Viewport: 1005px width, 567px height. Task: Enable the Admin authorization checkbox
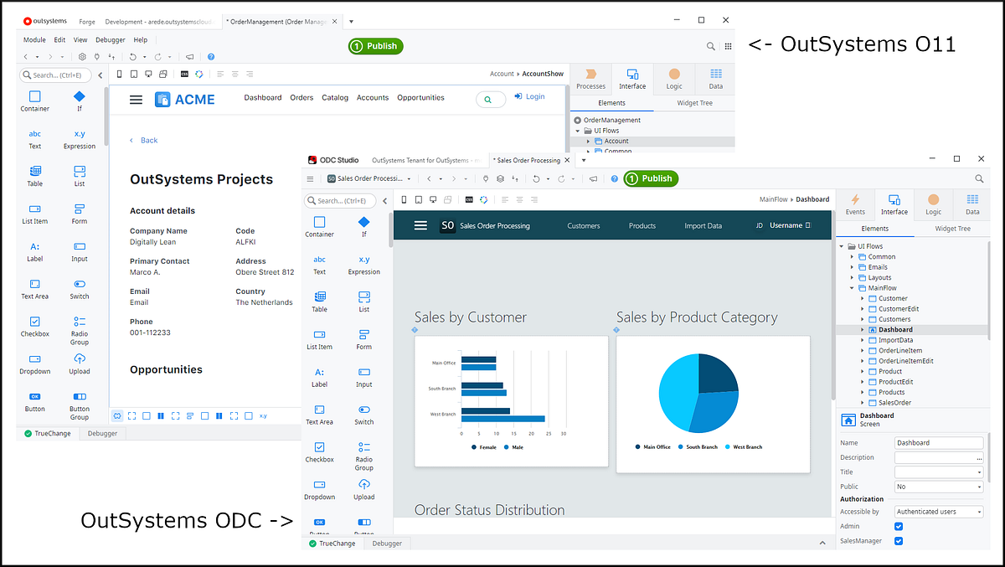click(x=899, y=526)
